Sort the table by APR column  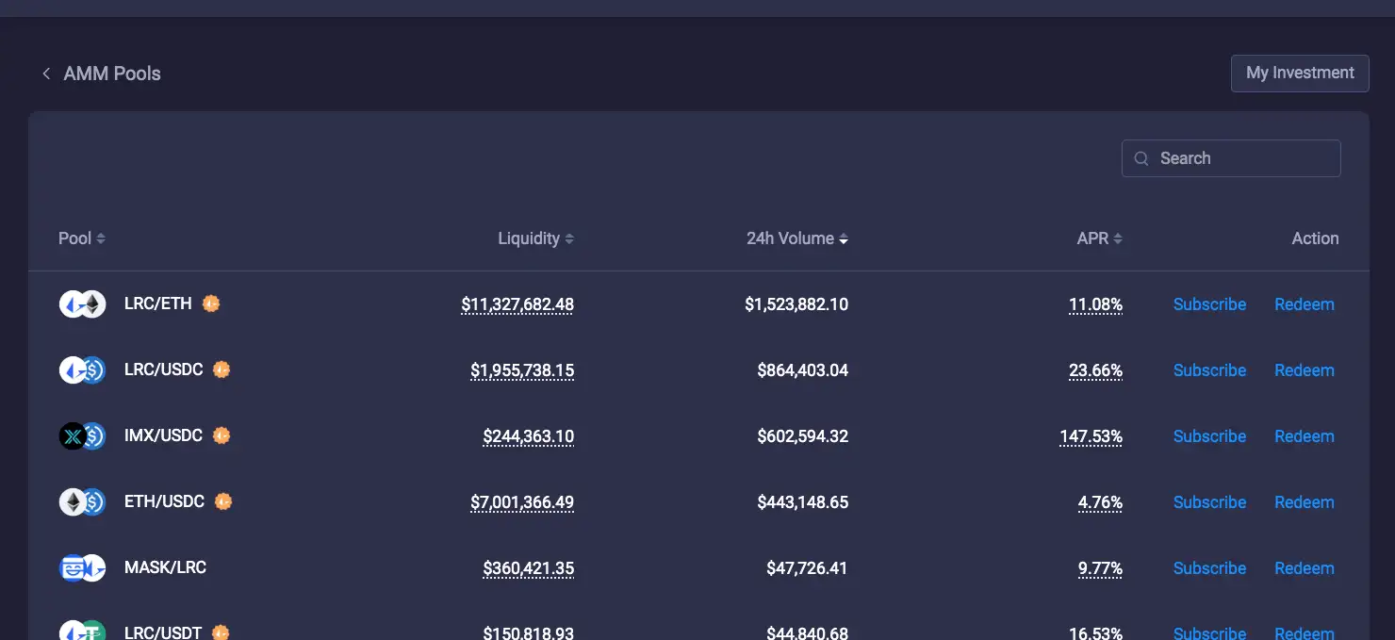[1099, 238]
